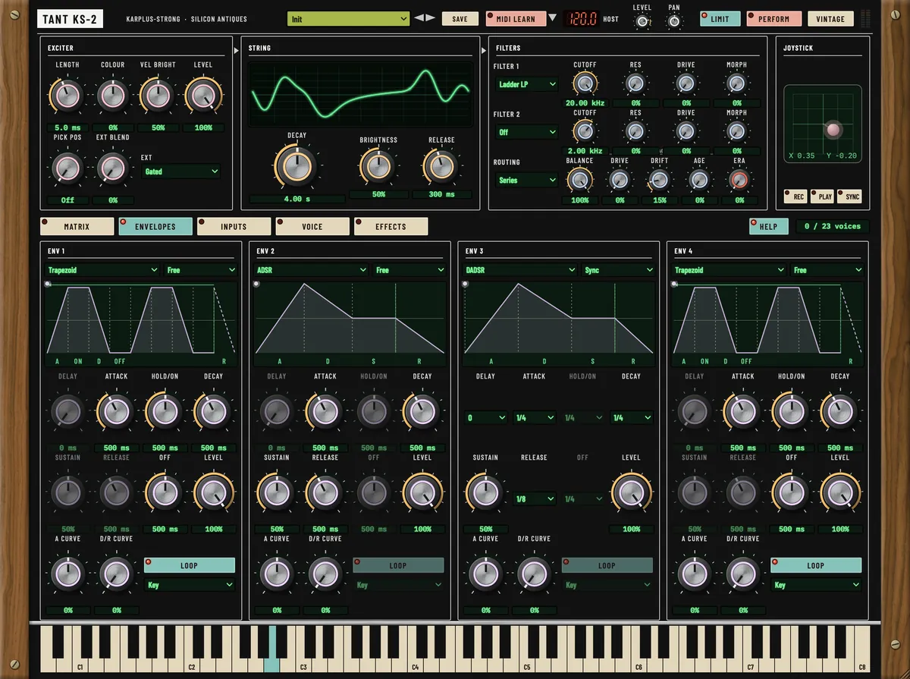Open the EXT Gated dropdown
The height and width of the screenshot is (679, 910).
point(181,171)
